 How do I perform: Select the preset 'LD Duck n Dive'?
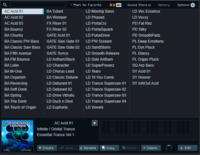(x=60, y=101)
